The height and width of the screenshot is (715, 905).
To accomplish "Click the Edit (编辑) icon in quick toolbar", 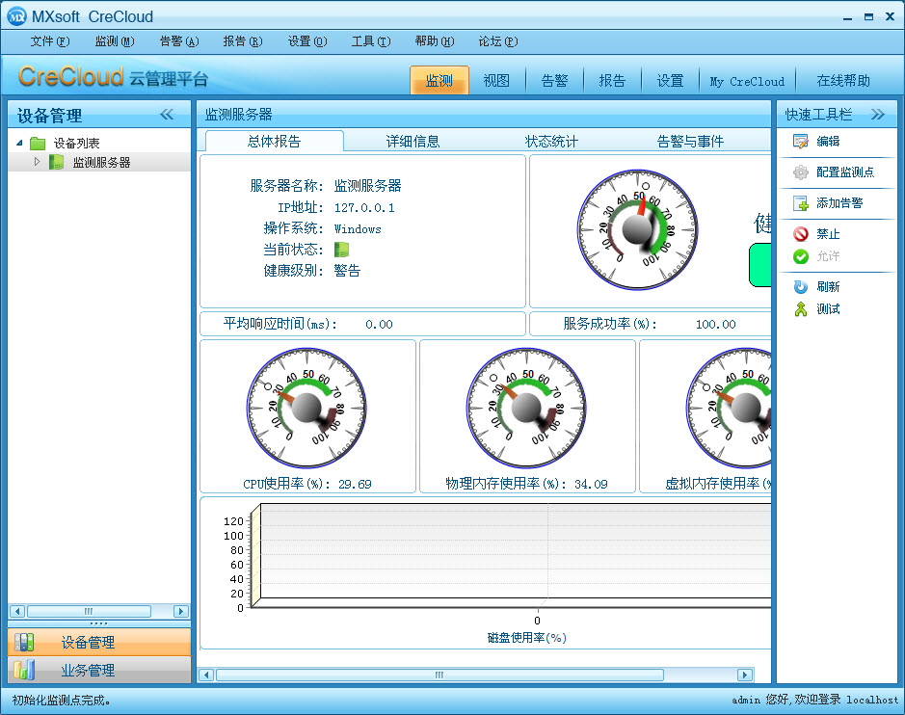I will 800,142.
